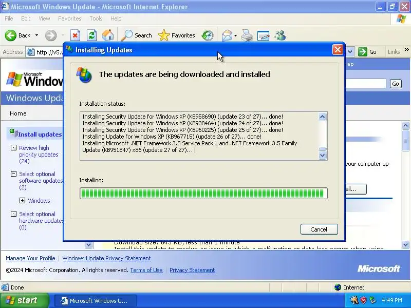Viewport: 411px width, 308px height.
Task: Expand the Links toolbar chevron
Action: (x=406, y=49)
